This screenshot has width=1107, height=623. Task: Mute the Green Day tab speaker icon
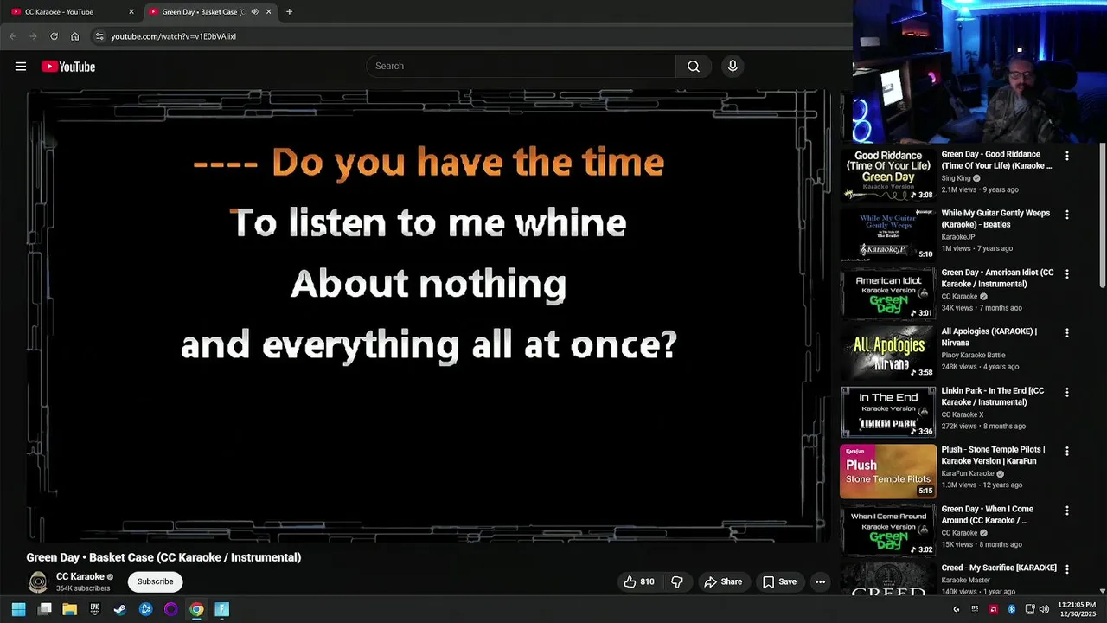click(x=254, y=12)
